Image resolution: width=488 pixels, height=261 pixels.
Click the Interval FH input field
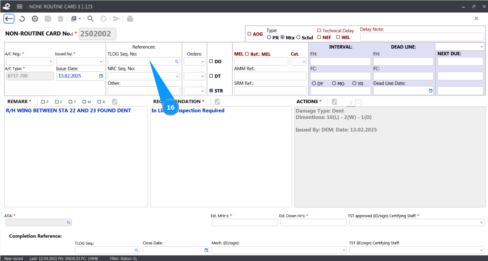tap(340, 62)
